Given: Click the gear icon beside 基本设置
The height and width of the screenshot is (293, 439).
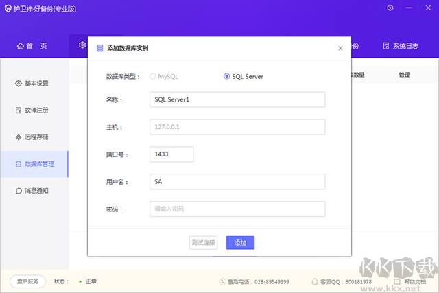Looking at the screenshot, I should coord(19,84).
